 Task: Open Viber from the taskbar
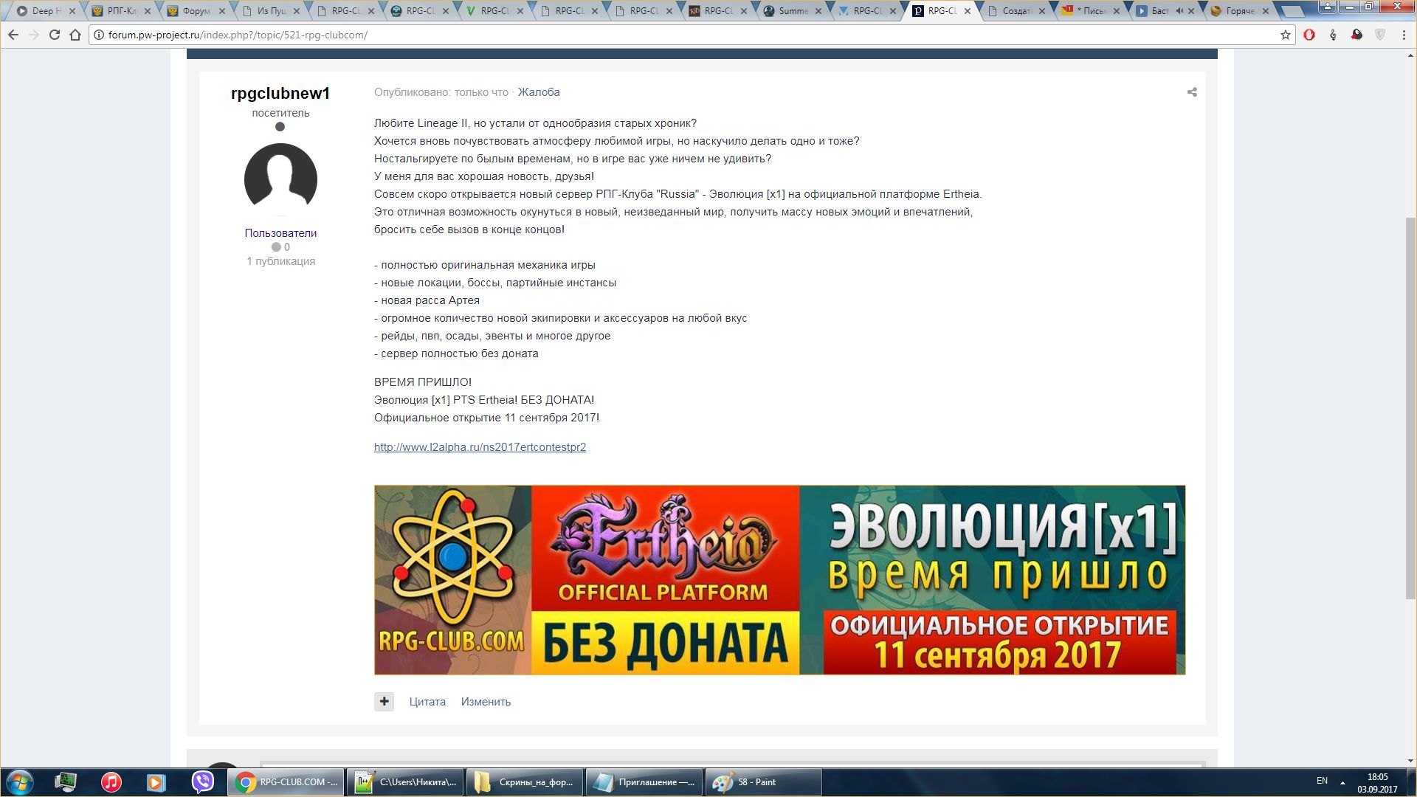tap(202, 782)
